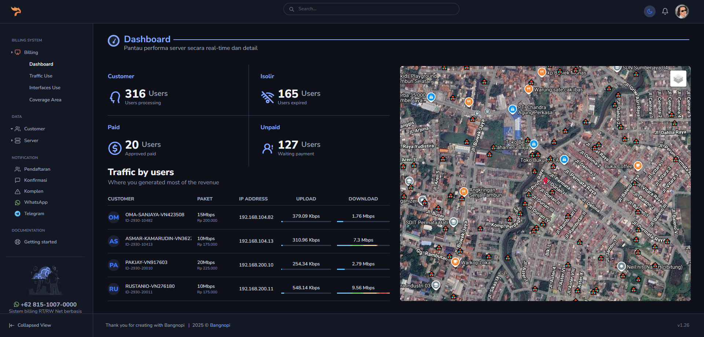Click the Komplen warning triangle icon
This screenshot has height=337, width=704.
click(x=18, y=191)
